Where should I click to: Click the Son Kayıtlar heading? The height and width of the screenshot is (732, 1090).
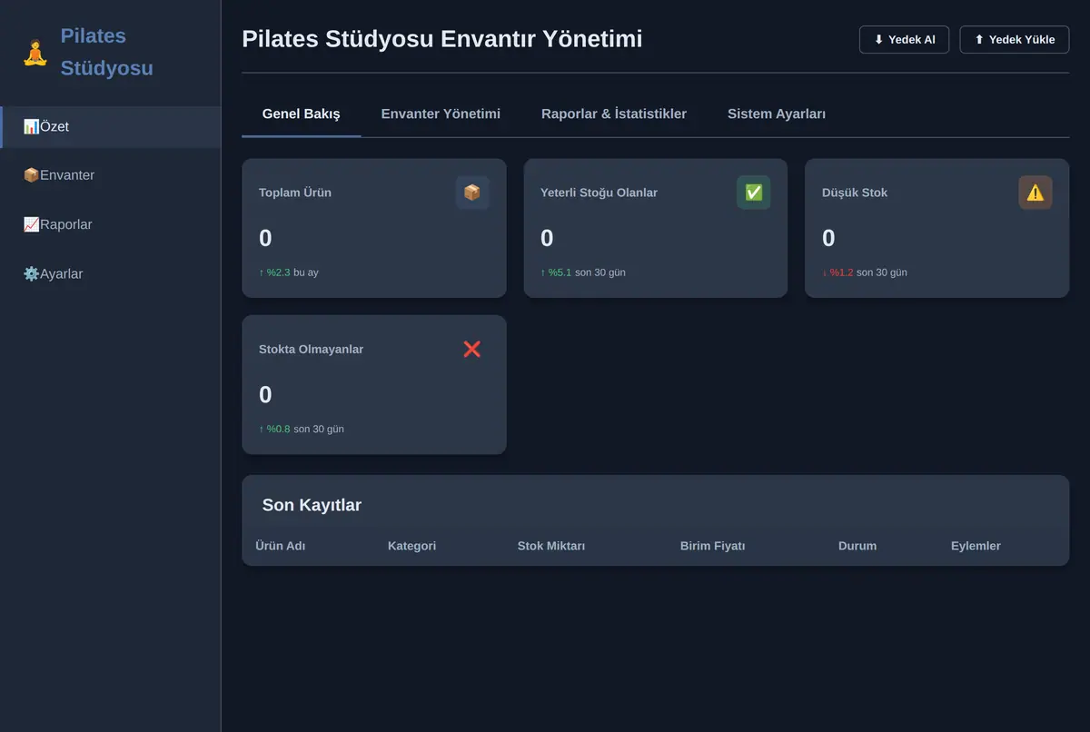[312, 505]
